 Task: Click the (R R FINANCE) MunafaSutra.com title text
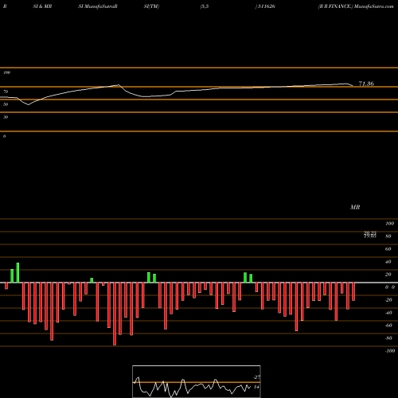356,6
